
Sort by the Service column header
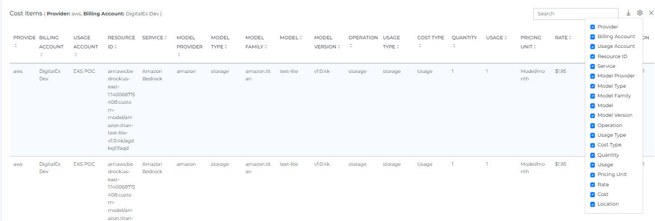(154, 38)
